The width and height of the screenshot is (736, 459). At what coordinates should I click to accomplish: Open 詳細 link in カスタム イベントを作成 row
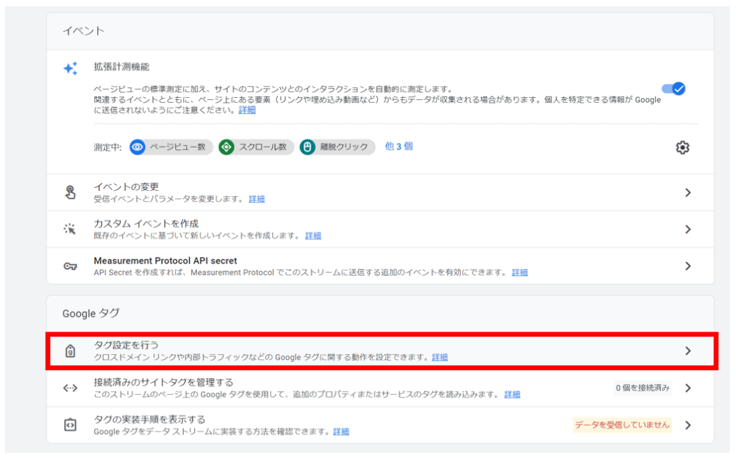313,236
